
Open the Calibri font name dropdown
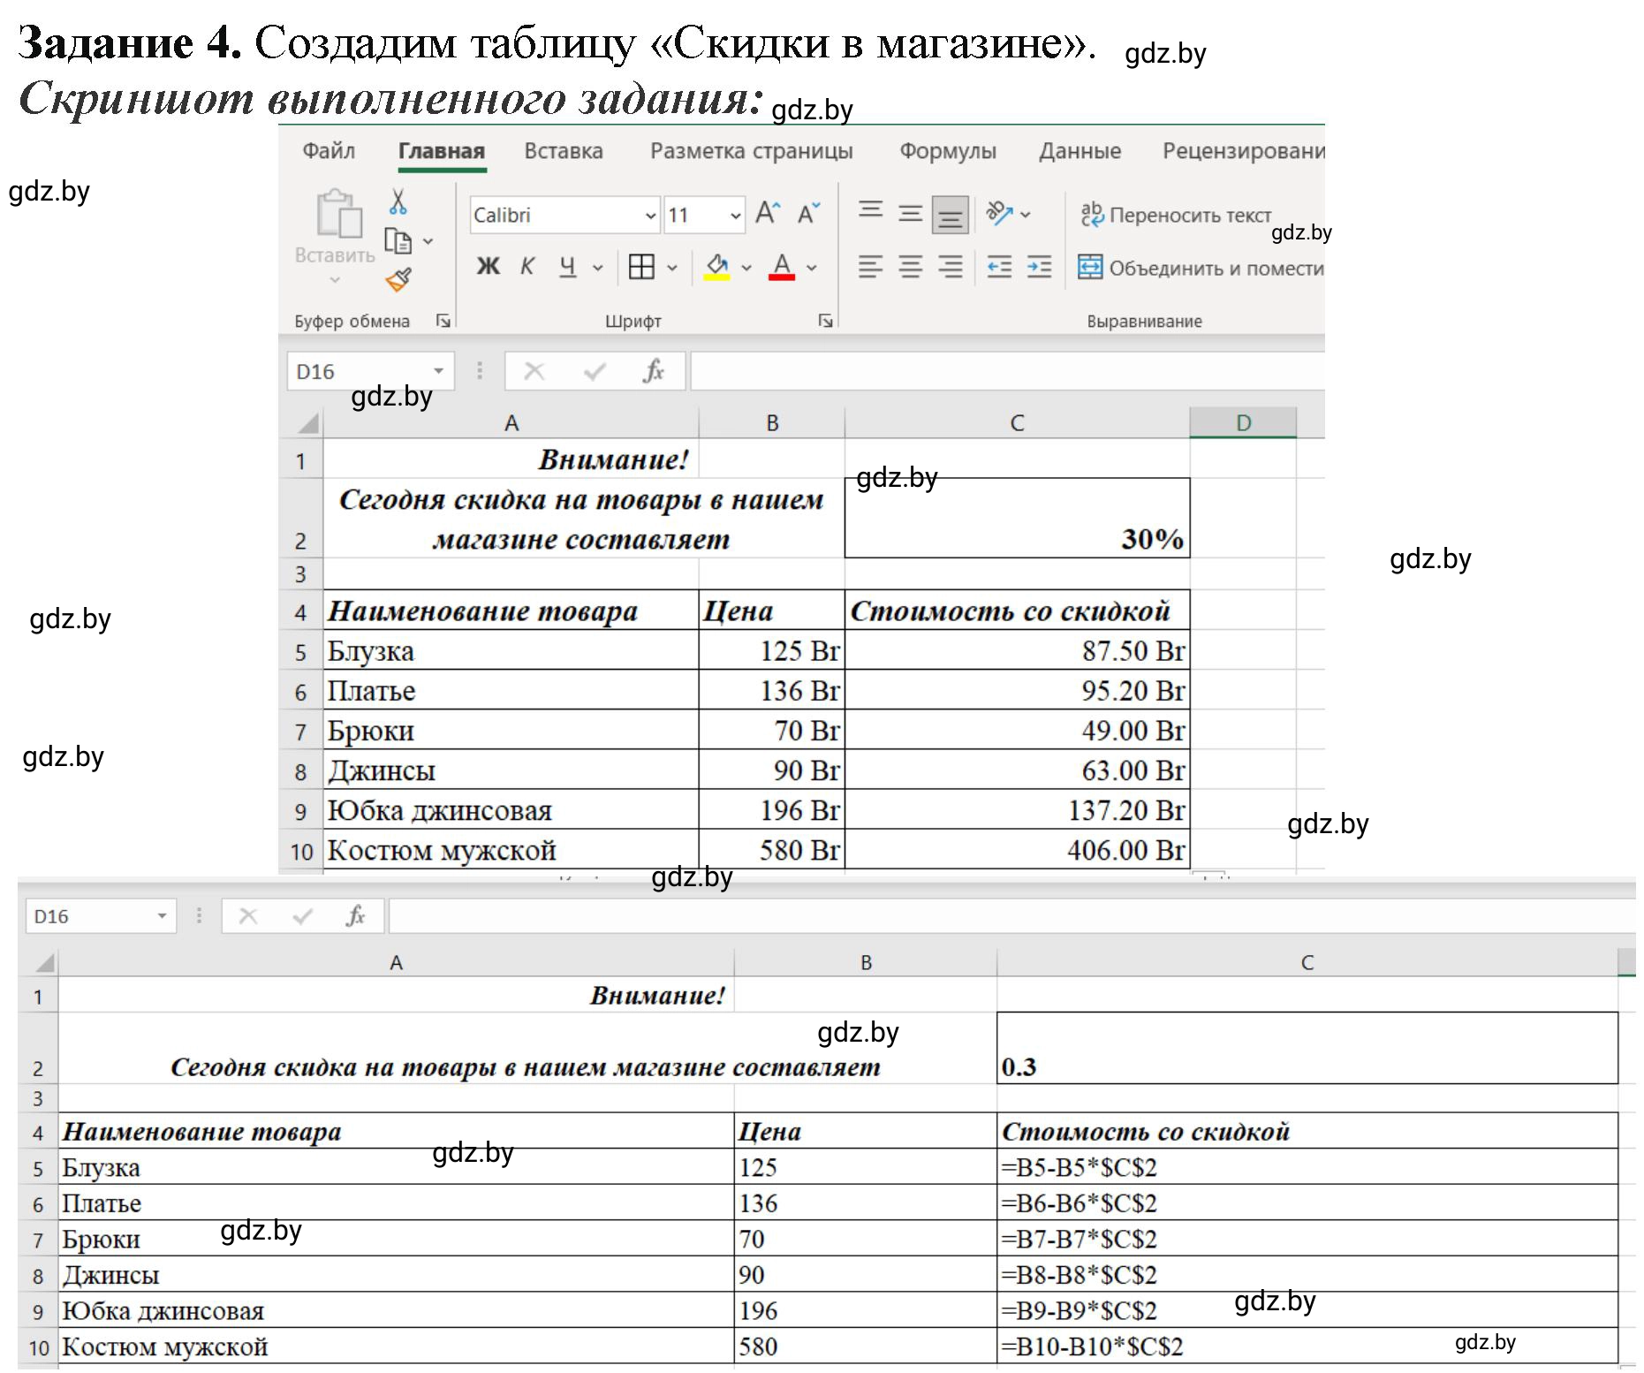click(650, 216)
